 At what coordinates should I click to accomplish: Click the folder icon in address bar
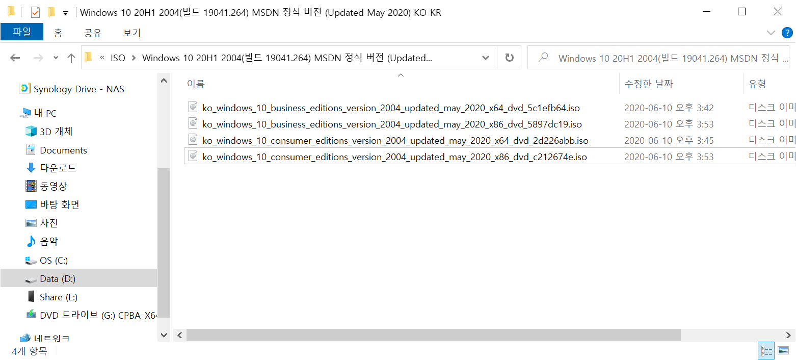click(89, 57)
